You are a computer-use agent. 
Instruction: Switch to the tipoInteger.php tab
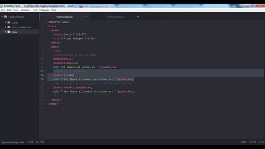point(65,17)
